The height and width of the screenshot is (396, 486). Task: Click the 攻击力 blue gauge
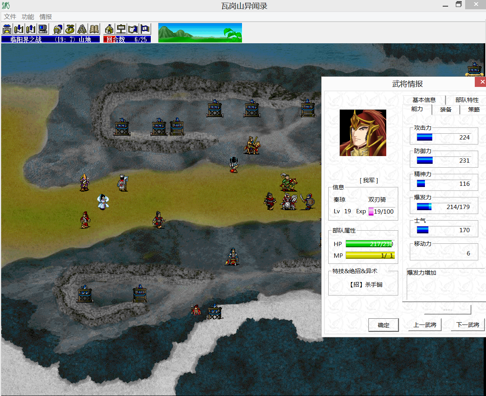coord(425,137)
